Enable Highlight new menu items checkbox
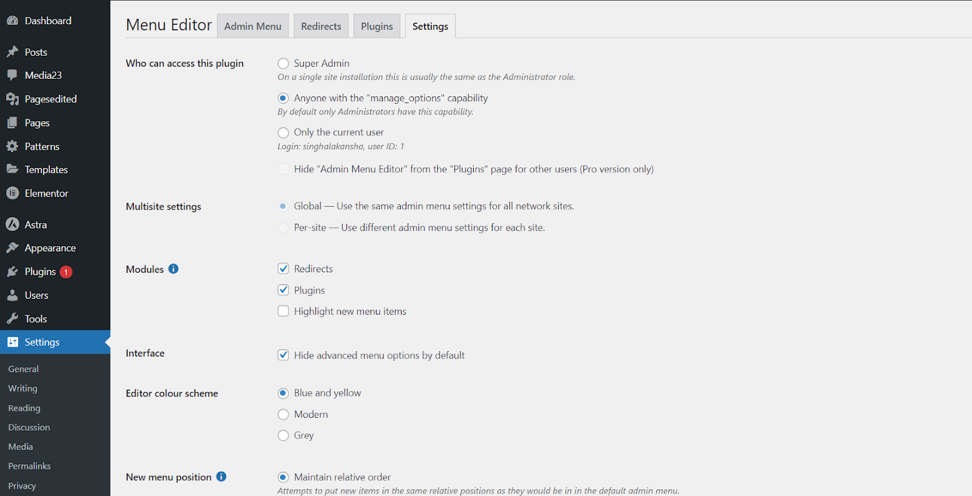972x496 pixels. [x=283, y=311]
